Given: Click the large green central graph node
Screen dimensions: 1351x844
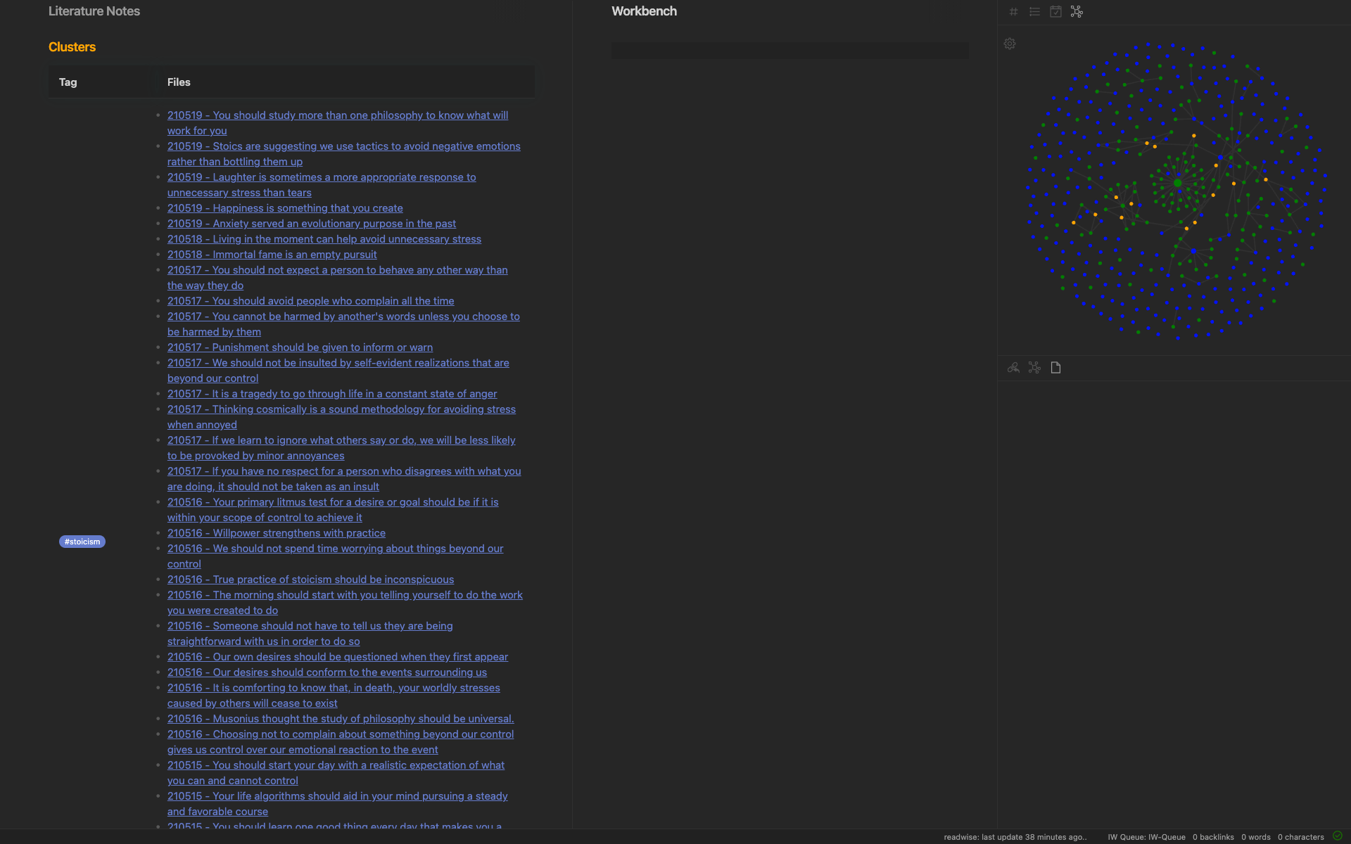Looking at the screenshot, I should (1178, 183).
